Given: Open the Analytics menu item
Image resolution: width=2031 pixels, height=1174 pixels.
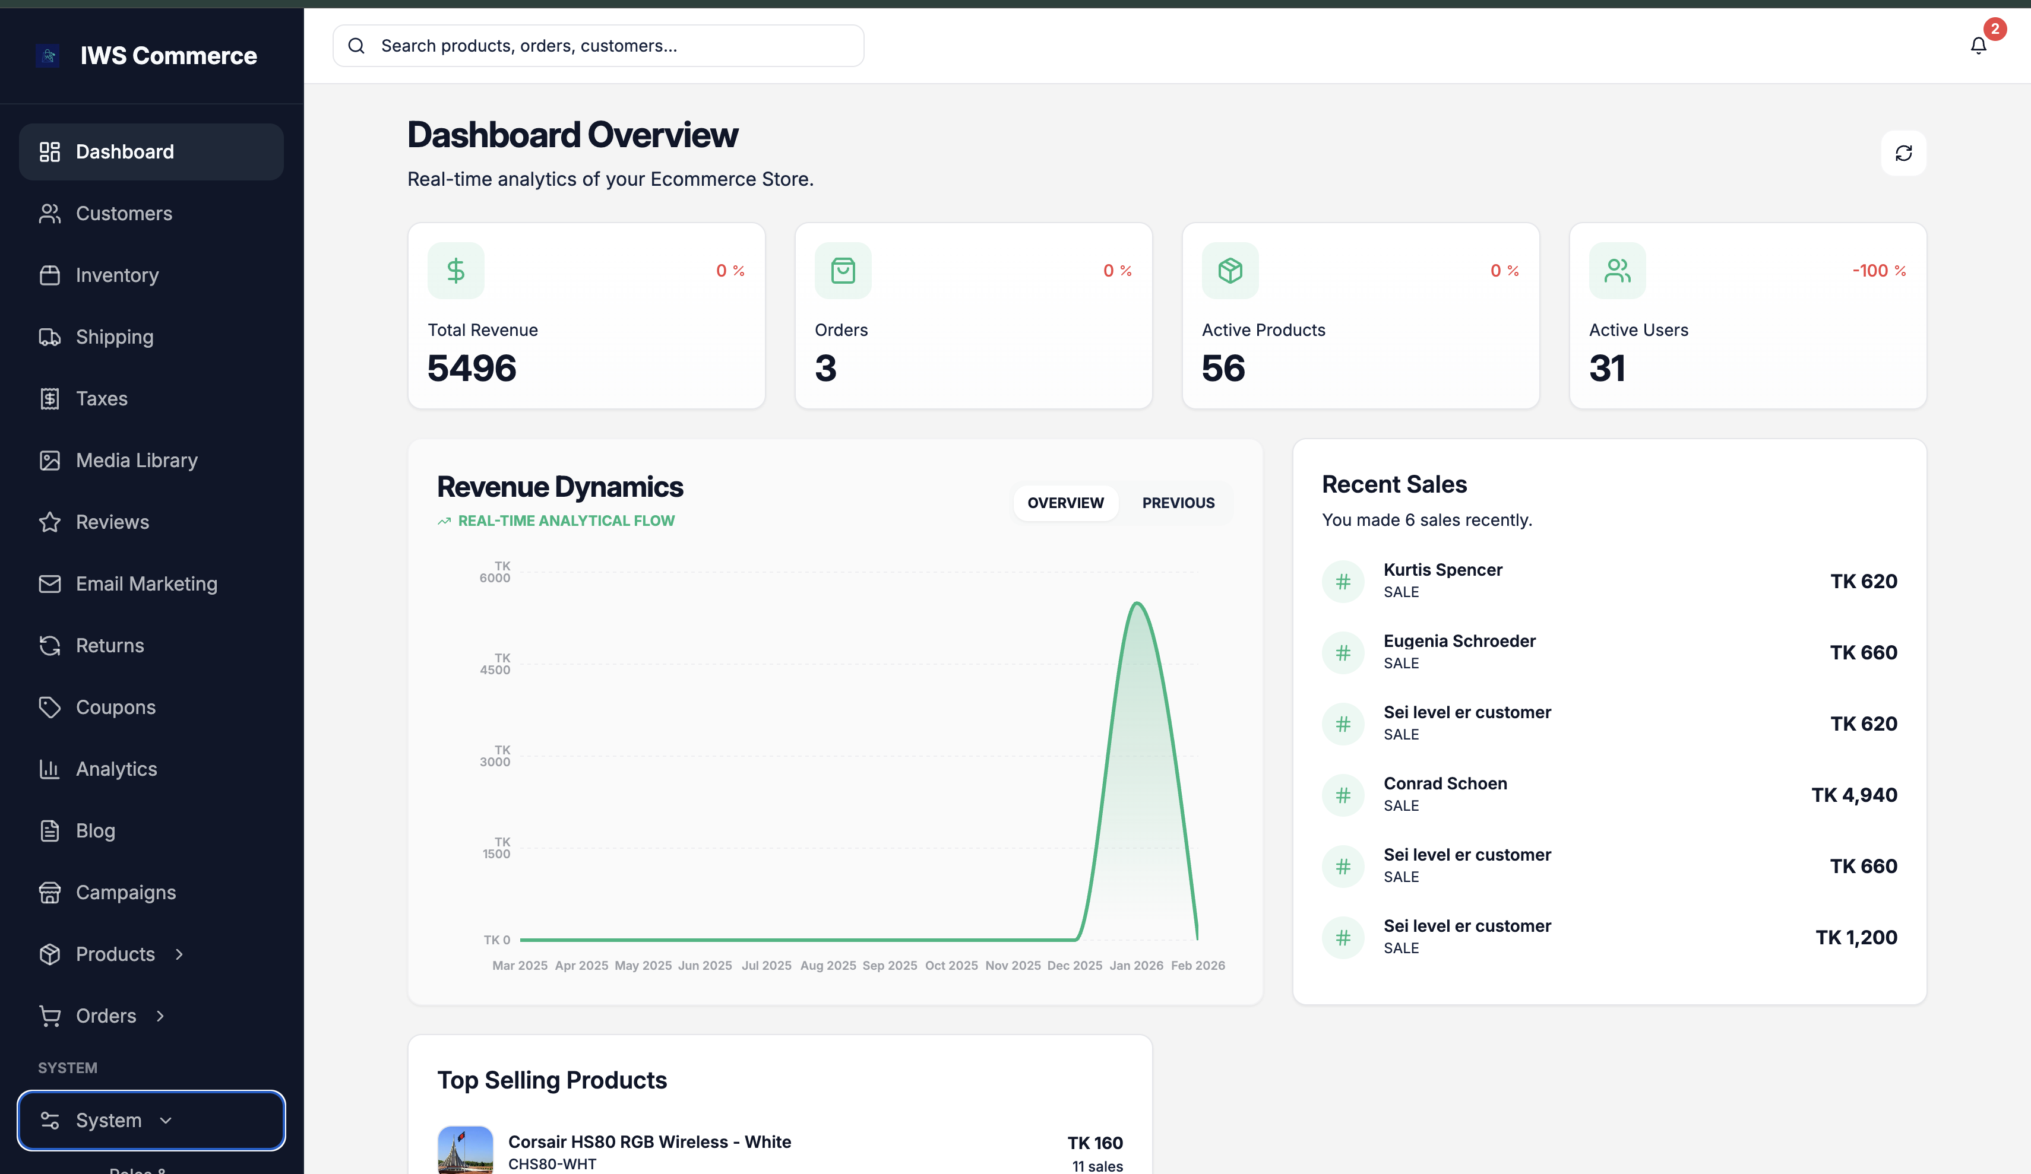Looking at the screenshot, I should (x=116, y=769).
